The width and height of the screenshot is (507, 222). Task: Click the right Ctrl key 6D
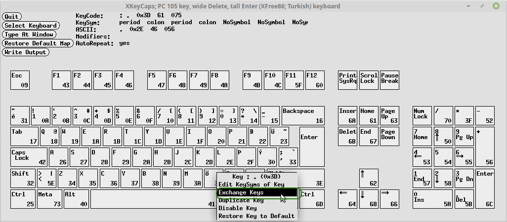click(312, 199)
